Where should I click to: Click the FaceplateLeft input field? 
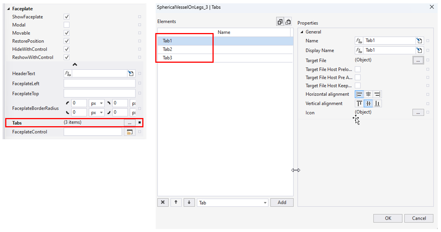click(x=99, y=84)
